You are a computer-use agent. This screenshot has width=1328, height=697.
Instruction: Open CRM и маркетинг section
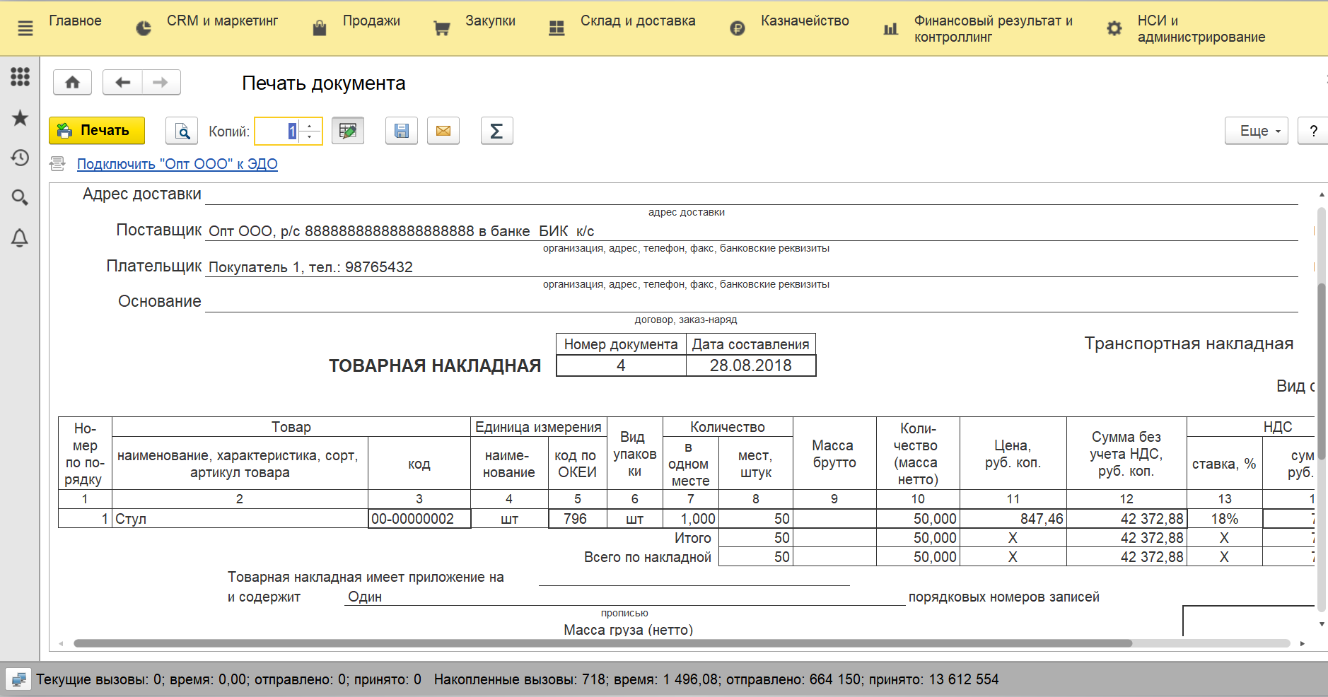tap(222, 20)
